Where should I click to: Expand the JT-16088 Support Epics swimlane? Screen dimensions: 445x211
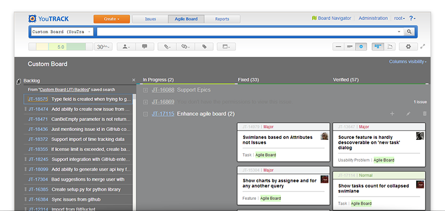click(x=146, y=90)
